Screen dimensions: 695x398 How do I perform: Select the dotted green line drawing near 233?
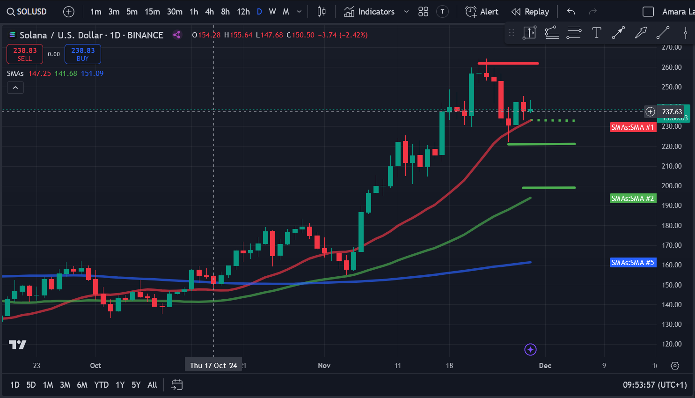tap(553, 121)
